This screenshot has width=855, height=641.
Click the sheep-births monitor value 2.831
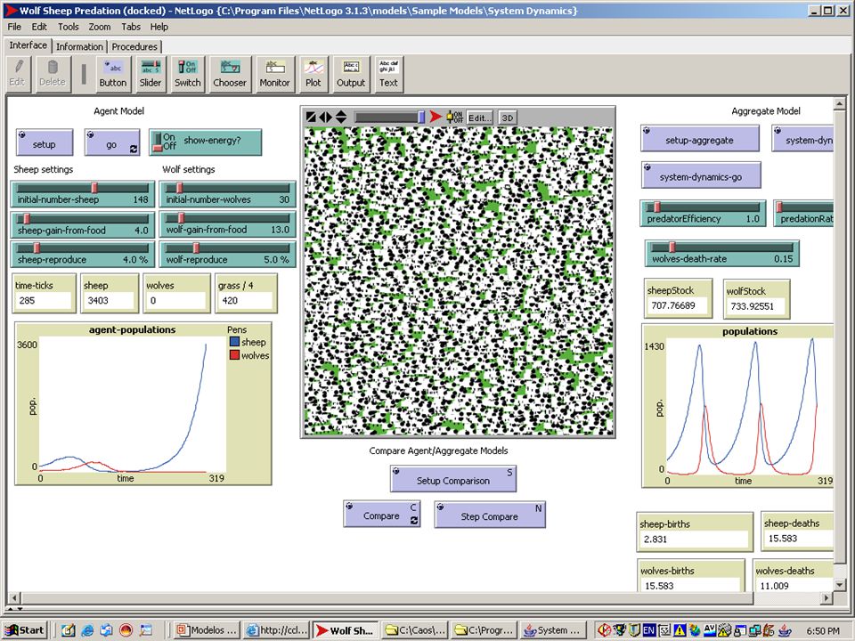point(694,540)
